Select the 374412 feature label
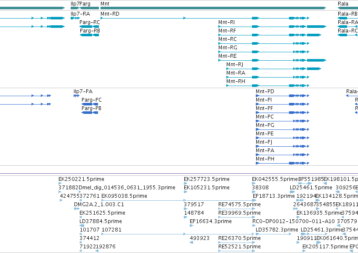This screenshot has height=253, width=358. coord(90,238)
